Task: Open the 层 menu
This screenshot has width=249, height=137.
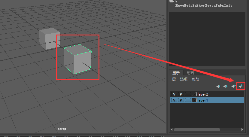Action: (174, 79)
